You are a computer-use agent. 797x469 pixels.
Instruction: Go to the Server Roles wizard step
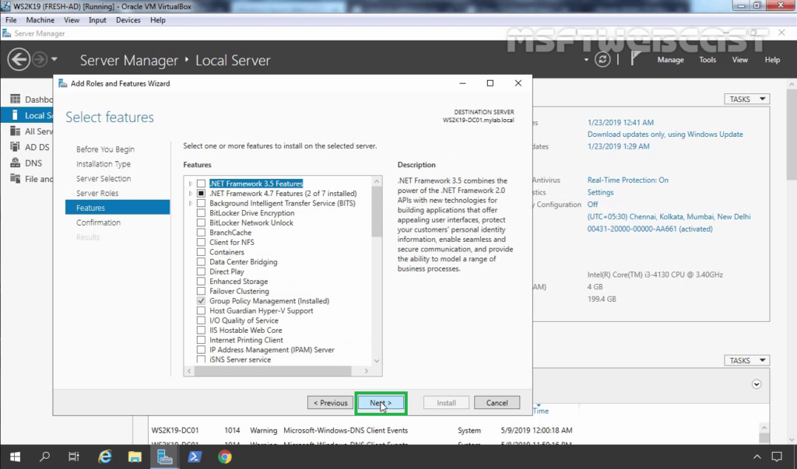coord(97,193)
